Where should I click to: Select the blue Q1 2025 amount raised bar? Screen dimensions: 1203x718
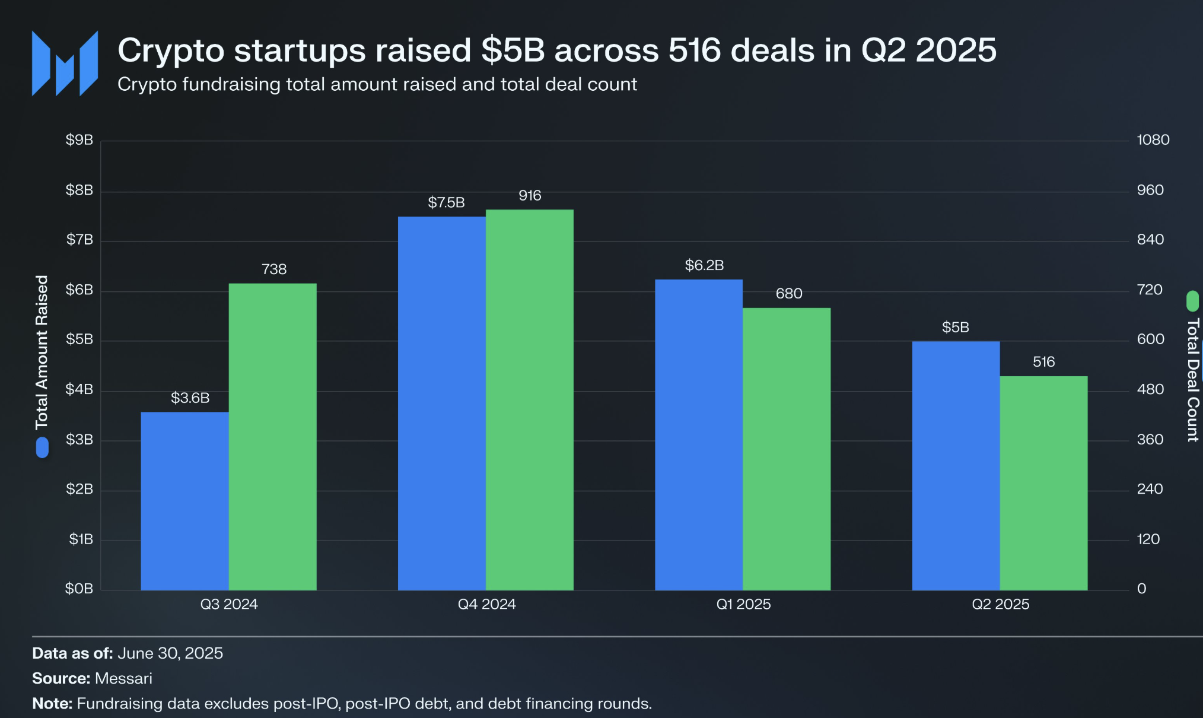[698, 435]
